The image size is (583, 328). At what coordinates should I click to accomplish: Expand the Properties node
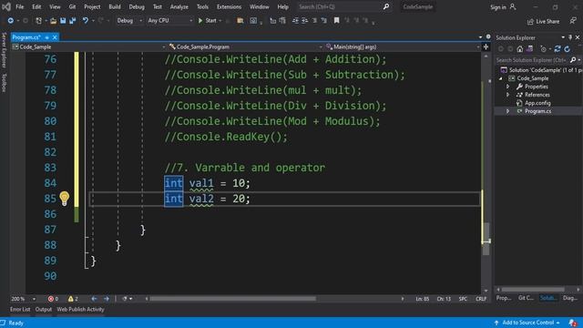coord(508,87)
